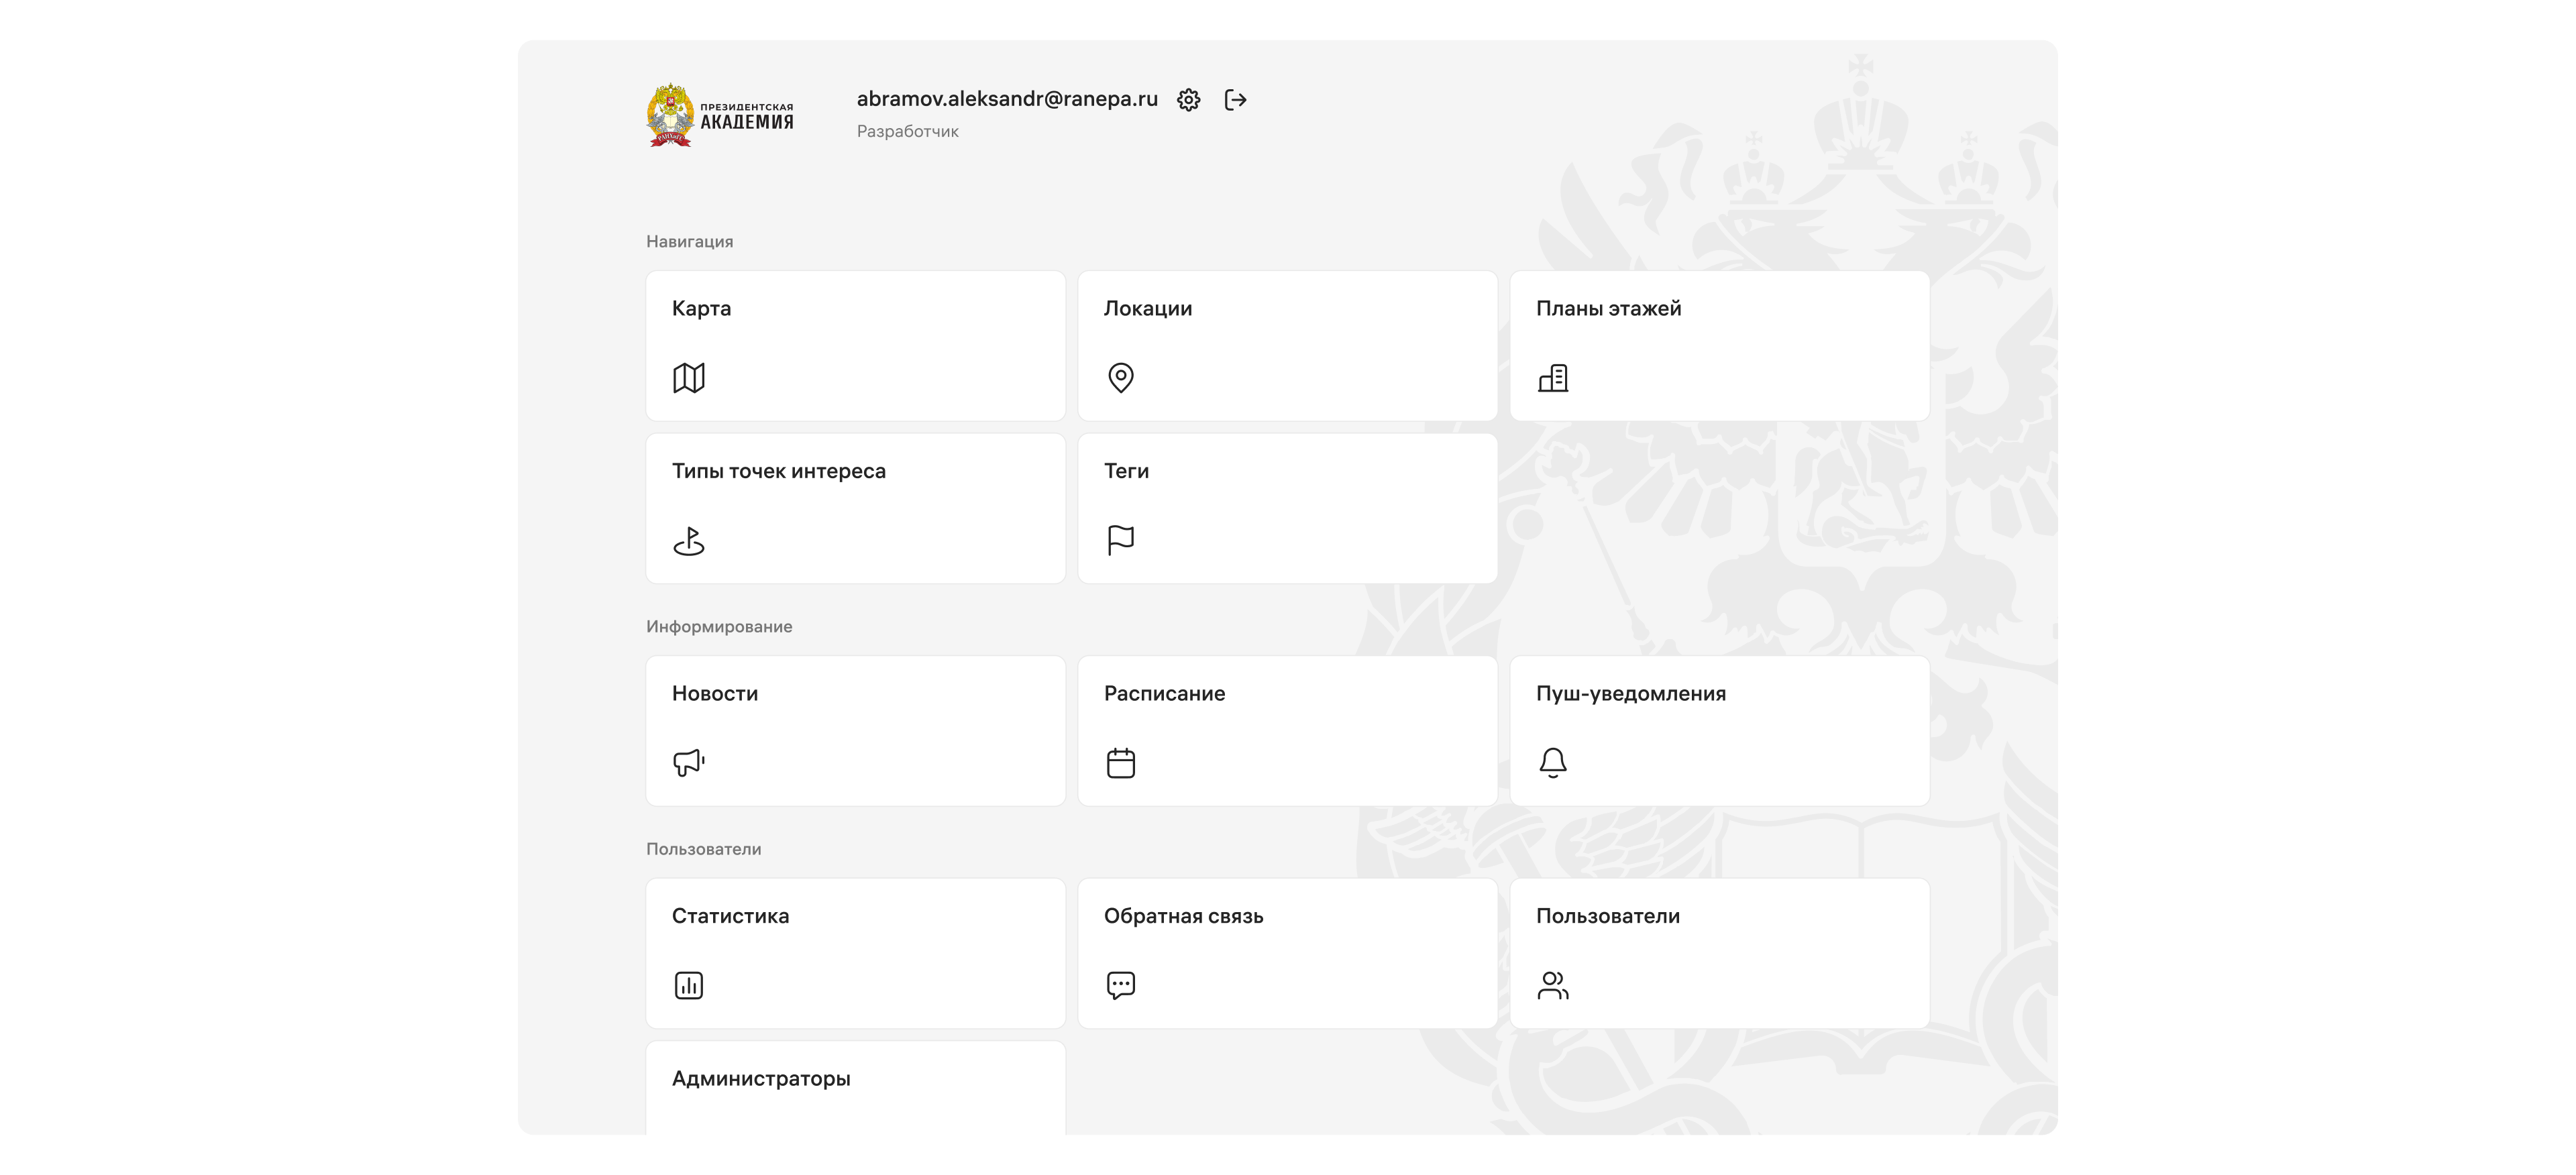Click the bell notification icon
Image resolution: width=2576 pixels, height=1175 pixels.
pyautogui.click(x=1553, y=763)
